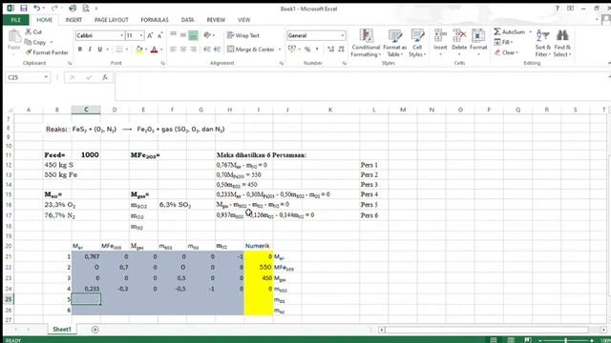Open the font size dropdown
The height and width of the screenshot is (343, 611).
tap(141, 35)
